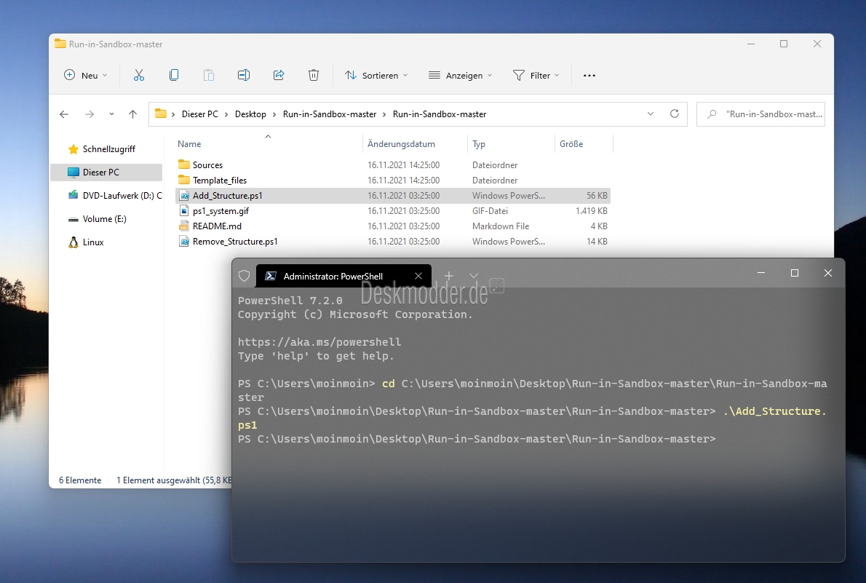
Task: Go back with the left arrow
Action: point(64,114)
